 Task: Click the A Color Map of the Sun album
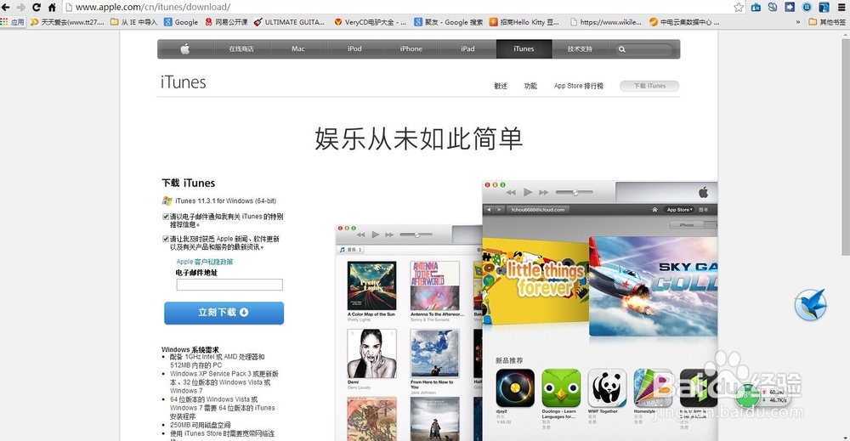coord(372,286)
